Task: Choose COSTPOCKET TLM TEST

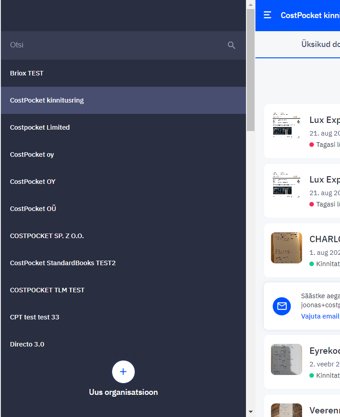Action: click(x=123, y=290)
